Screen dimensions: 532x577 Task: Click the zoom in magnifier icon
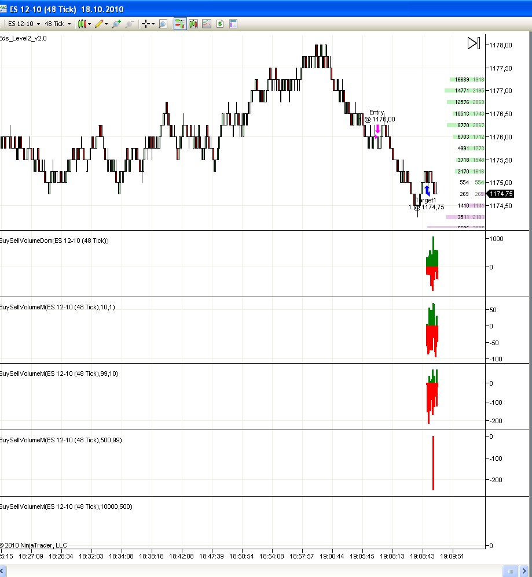(116, 24)
